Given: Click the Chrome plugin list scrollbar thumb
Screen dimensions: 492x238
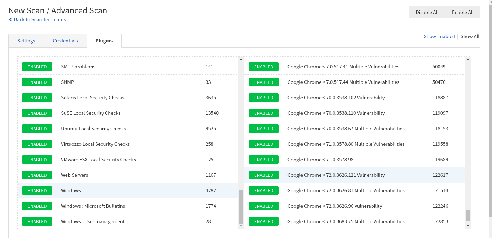Looking at the screenshot, I should (x=468, y=216).
